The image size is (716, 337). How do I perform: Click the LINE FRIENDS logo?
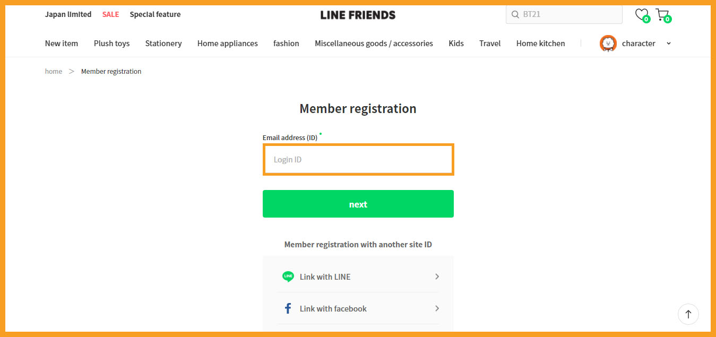click(x=358, y=15)
